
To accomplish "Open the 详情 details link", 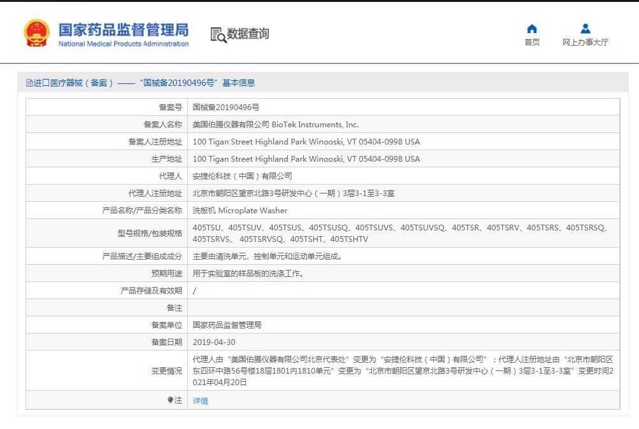I will pos(200,401).
